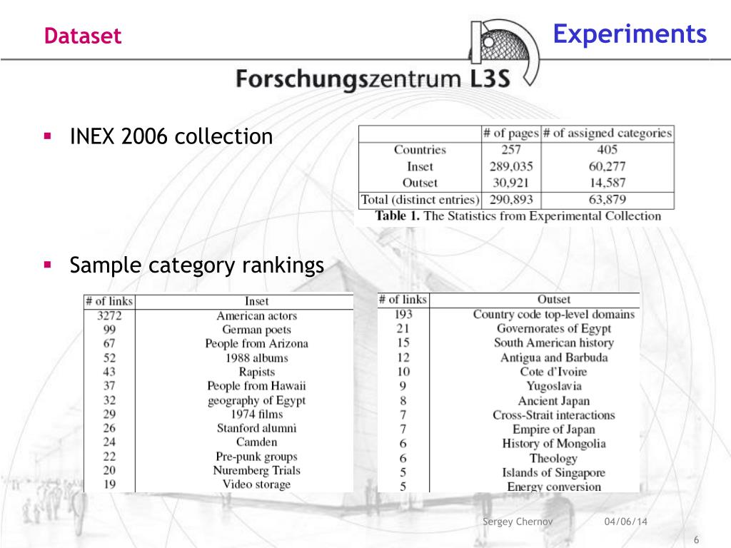Click the 'Inset' column header in rankings table
The image size is (731, 548).
[256, 301]
